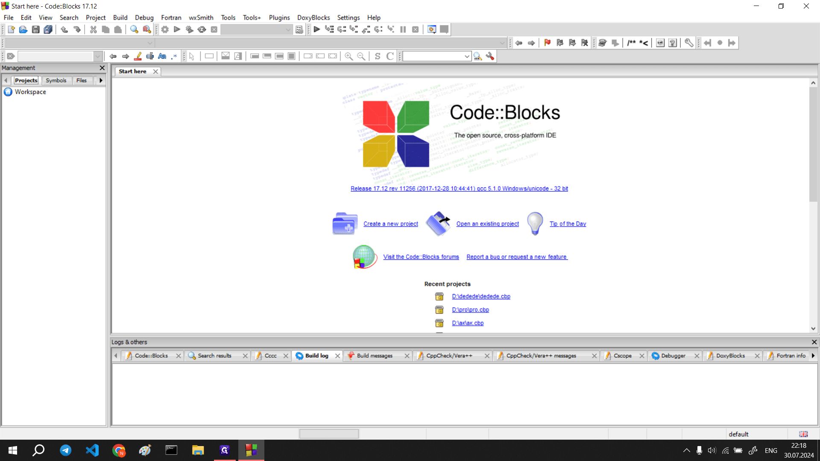820x461 pixels.
Task: Click the Save all files icon
Action: (x=48, y=29)
